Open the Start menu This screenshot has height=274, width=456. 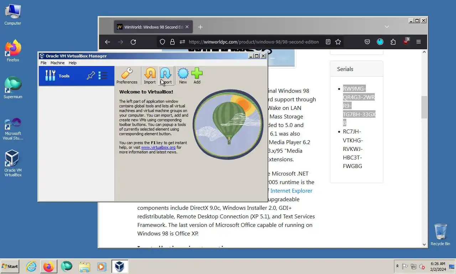[10, 267]
